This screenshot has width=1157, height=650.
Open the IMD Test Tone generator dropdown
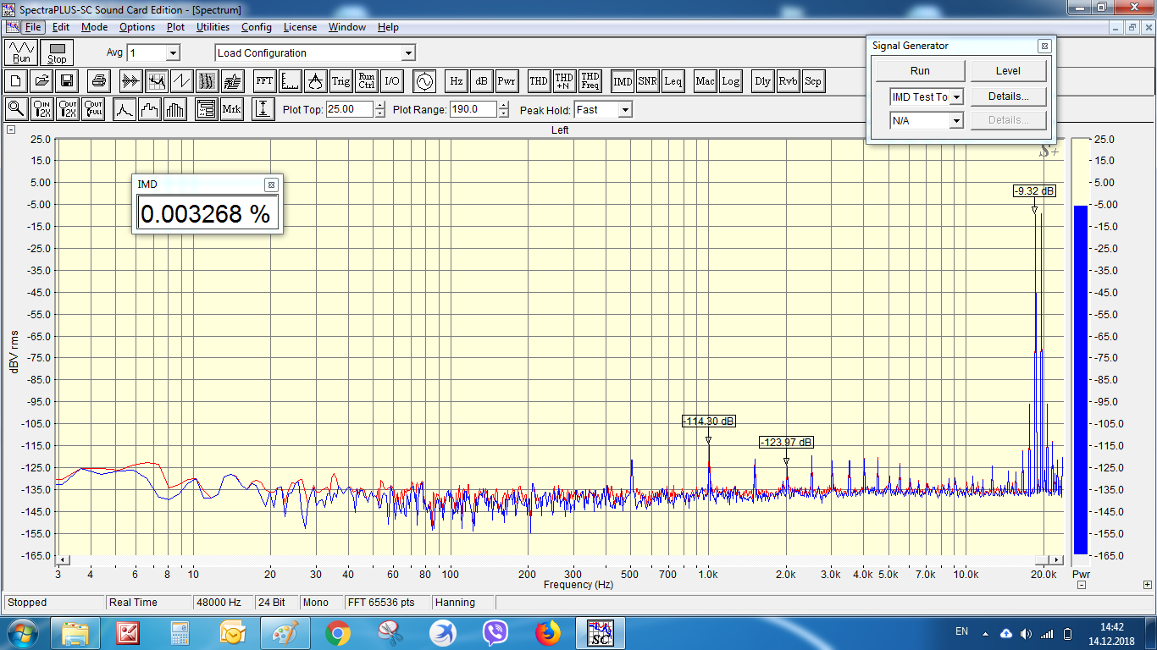tap(956, 97)
